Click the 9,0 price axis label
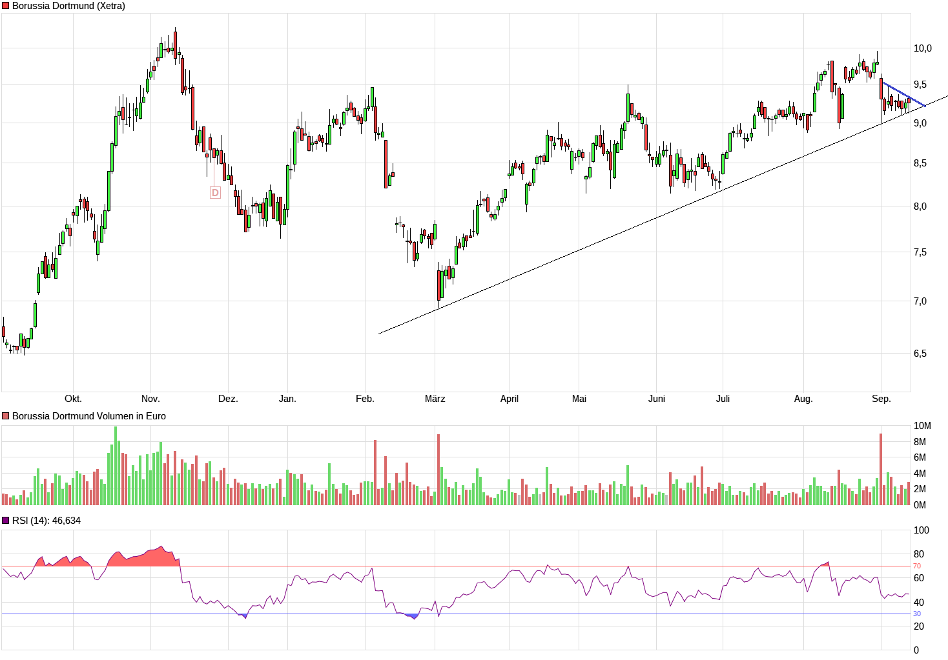The height and width of the screenshot is (660, 948). point(920,123)
